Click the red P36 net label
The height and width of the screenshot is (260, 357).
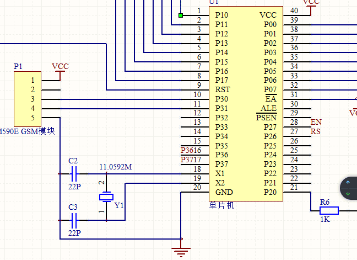[x=186, y=150]
